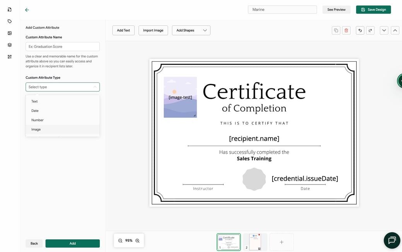The height and width of the screenshot is (252, 402).
Task: Redo the last undone change
Action: pos(370,30)
